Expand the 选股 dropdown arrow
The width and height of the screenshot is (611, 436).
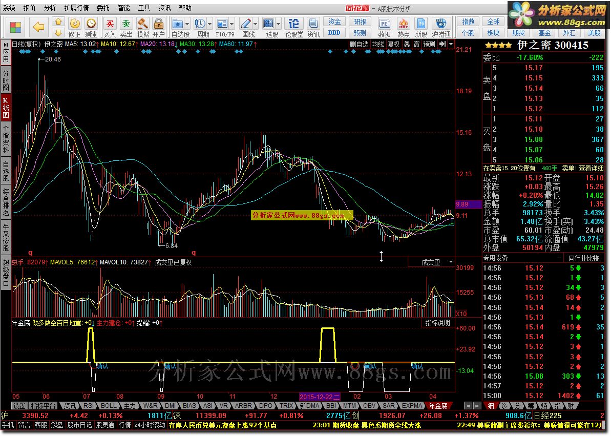click(x=278, y=24)
